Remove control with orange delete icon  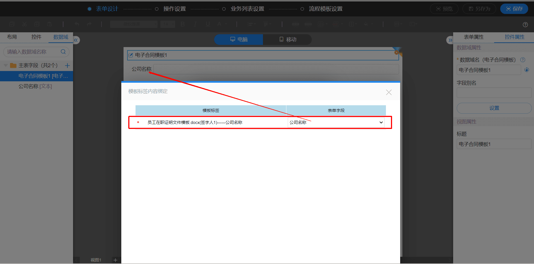tap(397, 52)
